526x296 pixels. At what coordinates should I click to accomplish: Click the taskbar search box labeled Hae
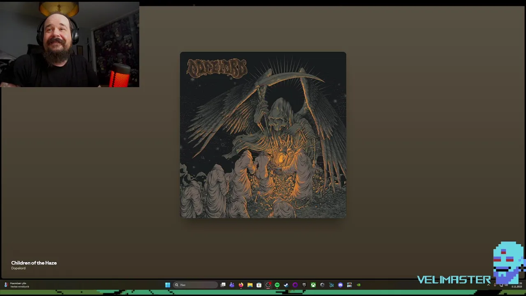pos(196,285)
